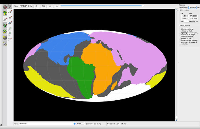Screen dimensions: 200x129
Task: Open the View workflow globe icon
Action: (5, 6)
